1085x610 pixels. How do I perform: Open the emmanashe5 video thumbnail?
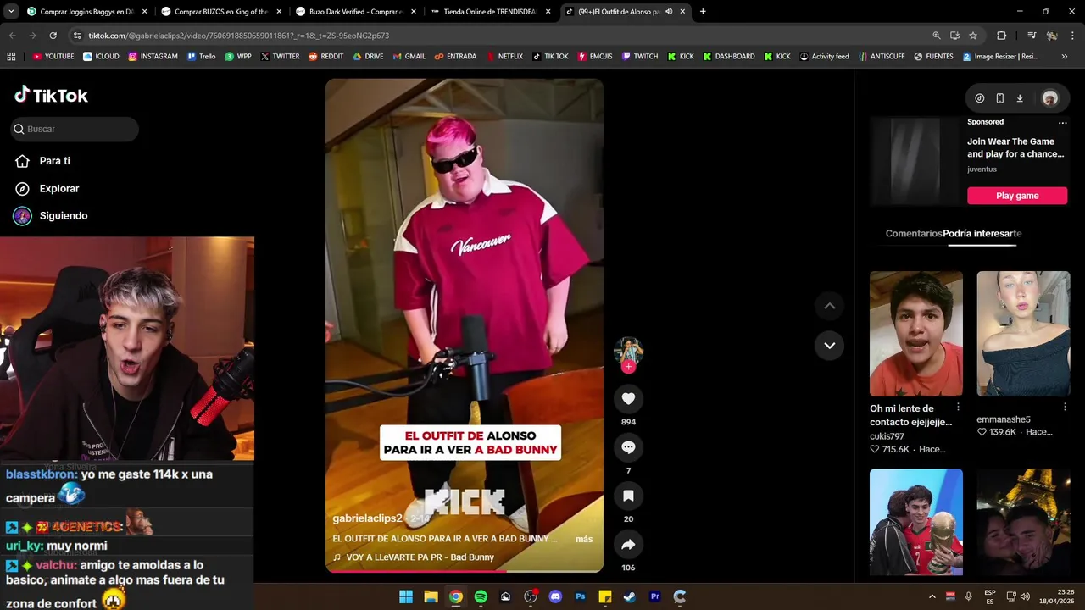(x=1023, y=334)
